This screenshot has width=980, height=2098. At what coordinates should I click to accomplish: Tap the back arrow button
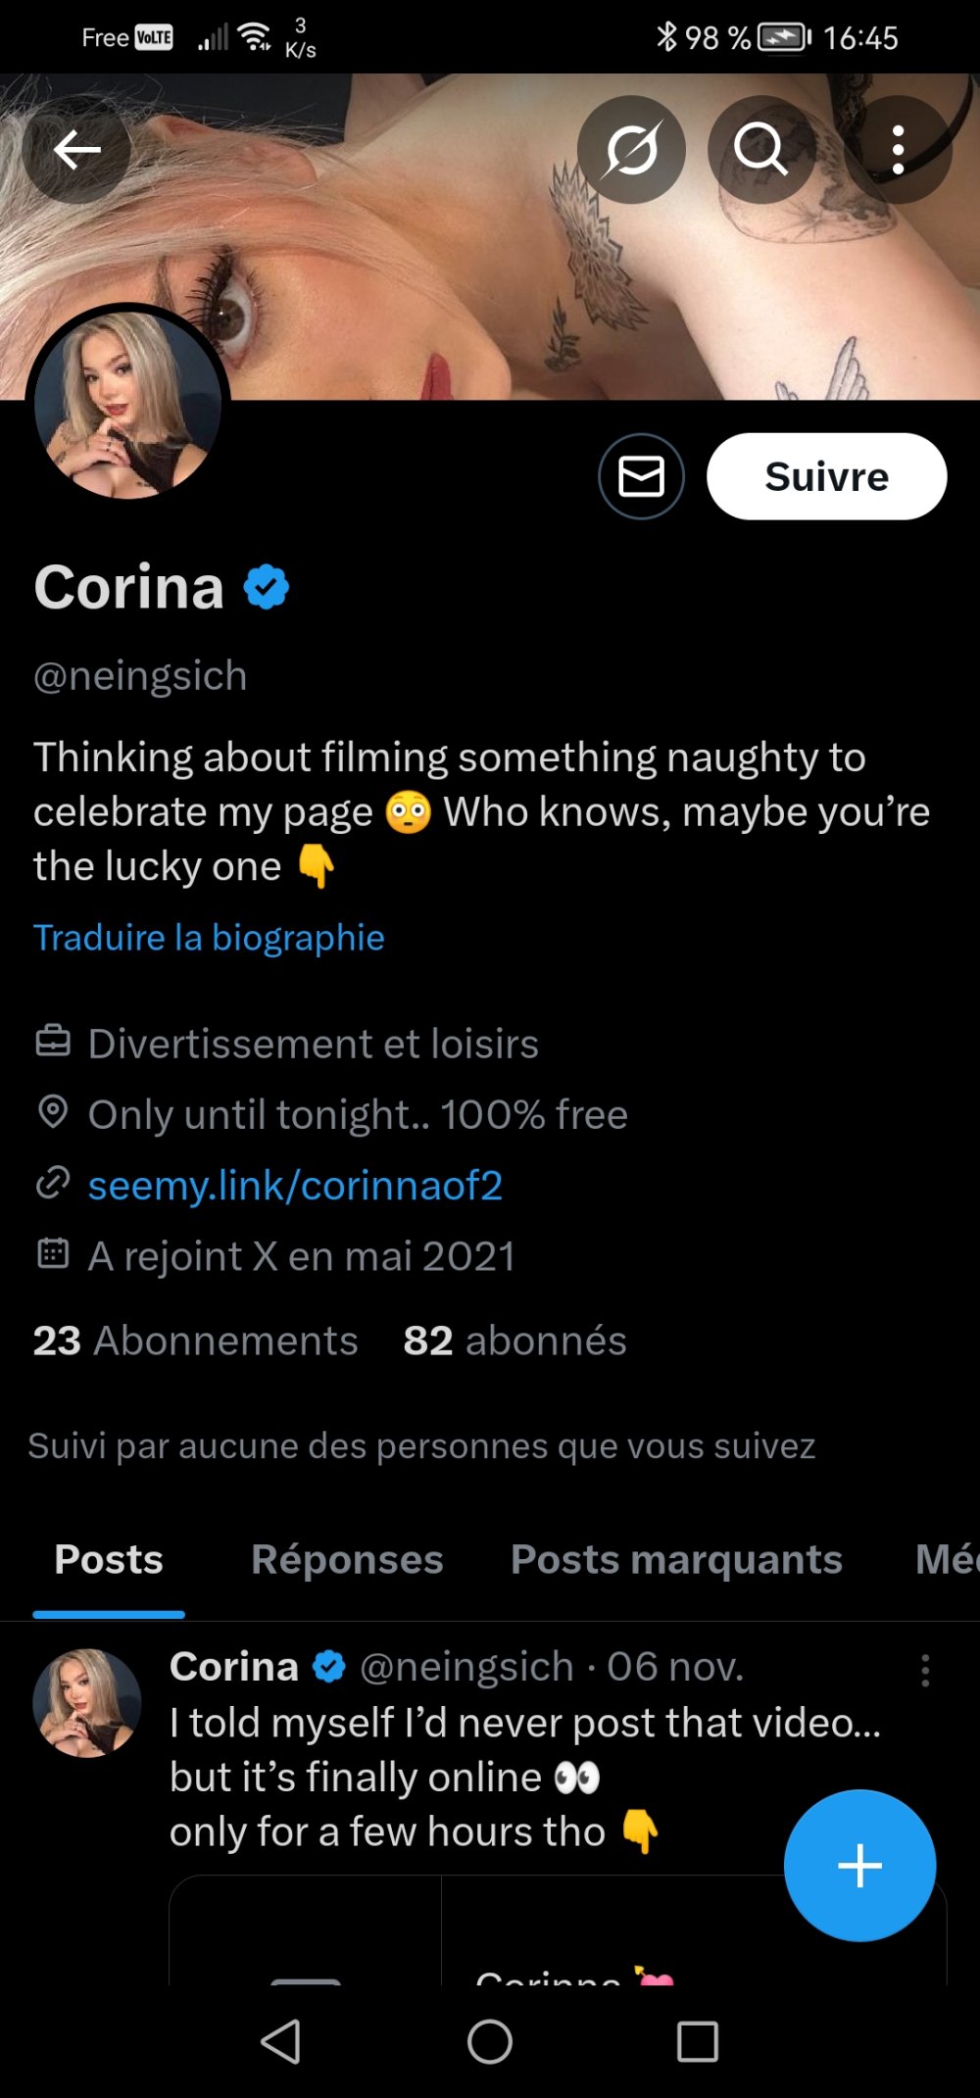[x=76, y=150]
